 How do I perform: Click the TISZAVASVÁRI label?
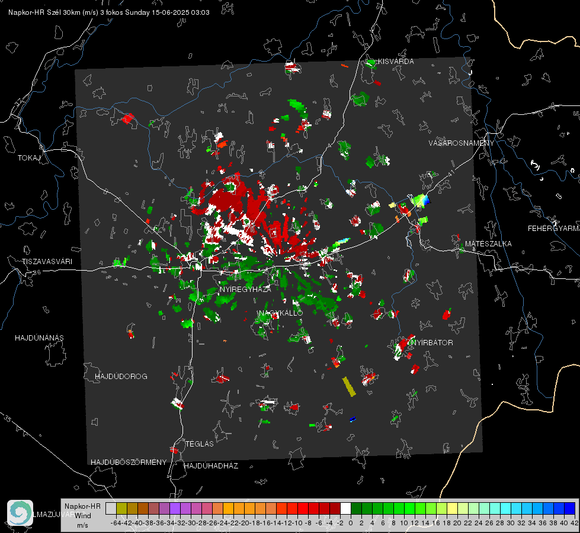coord(47,262)
